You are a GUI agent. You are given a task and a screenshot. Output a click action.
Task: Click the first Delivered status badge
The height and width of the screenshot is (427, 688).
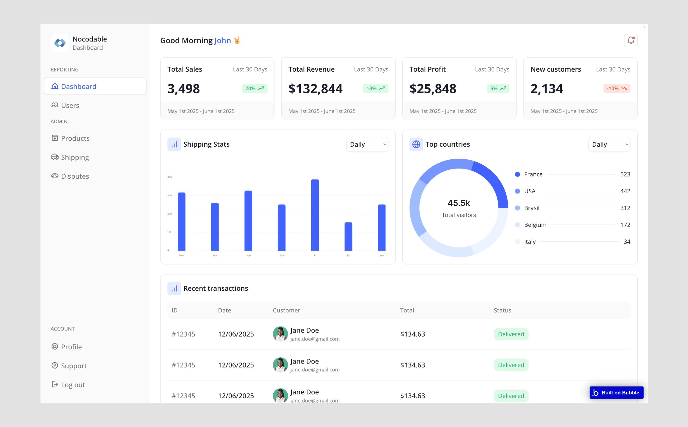click(x=511, y=334)
